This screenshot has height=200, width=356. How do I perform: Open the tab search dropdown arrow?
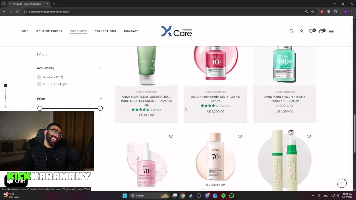pyautogui.click(x=4, y=4)
